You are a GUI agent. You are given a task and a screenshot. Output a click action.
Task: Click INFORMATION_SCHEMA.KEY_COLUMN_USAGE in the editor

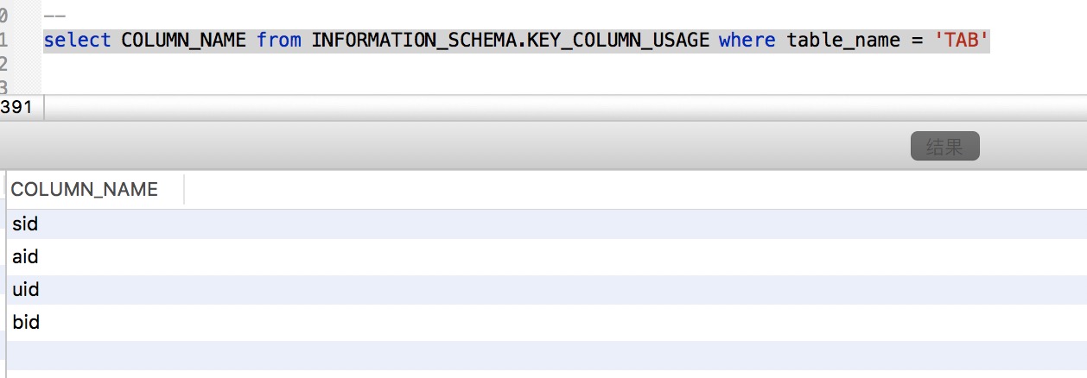coord(510,40)
